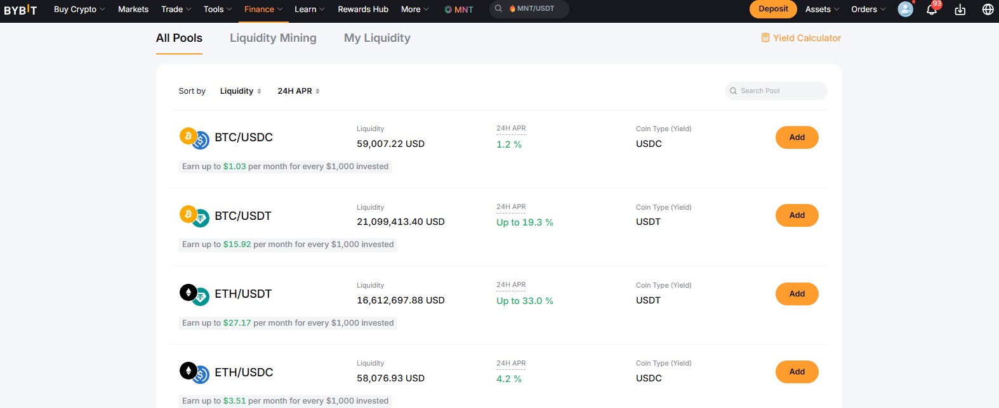
Task: Expand the Buy Crypto menu
Action: (79, 10)
